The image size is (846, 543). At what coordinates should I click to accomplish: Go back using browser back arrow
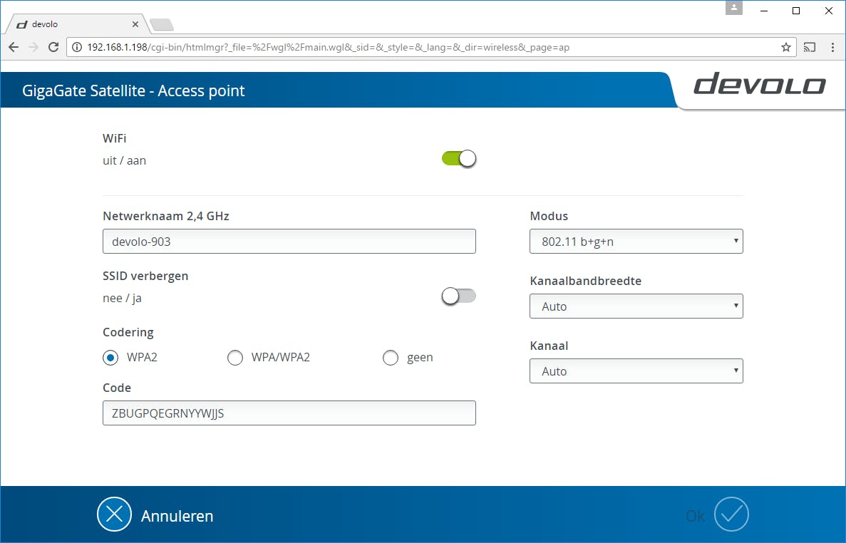[x=14, y=48]
